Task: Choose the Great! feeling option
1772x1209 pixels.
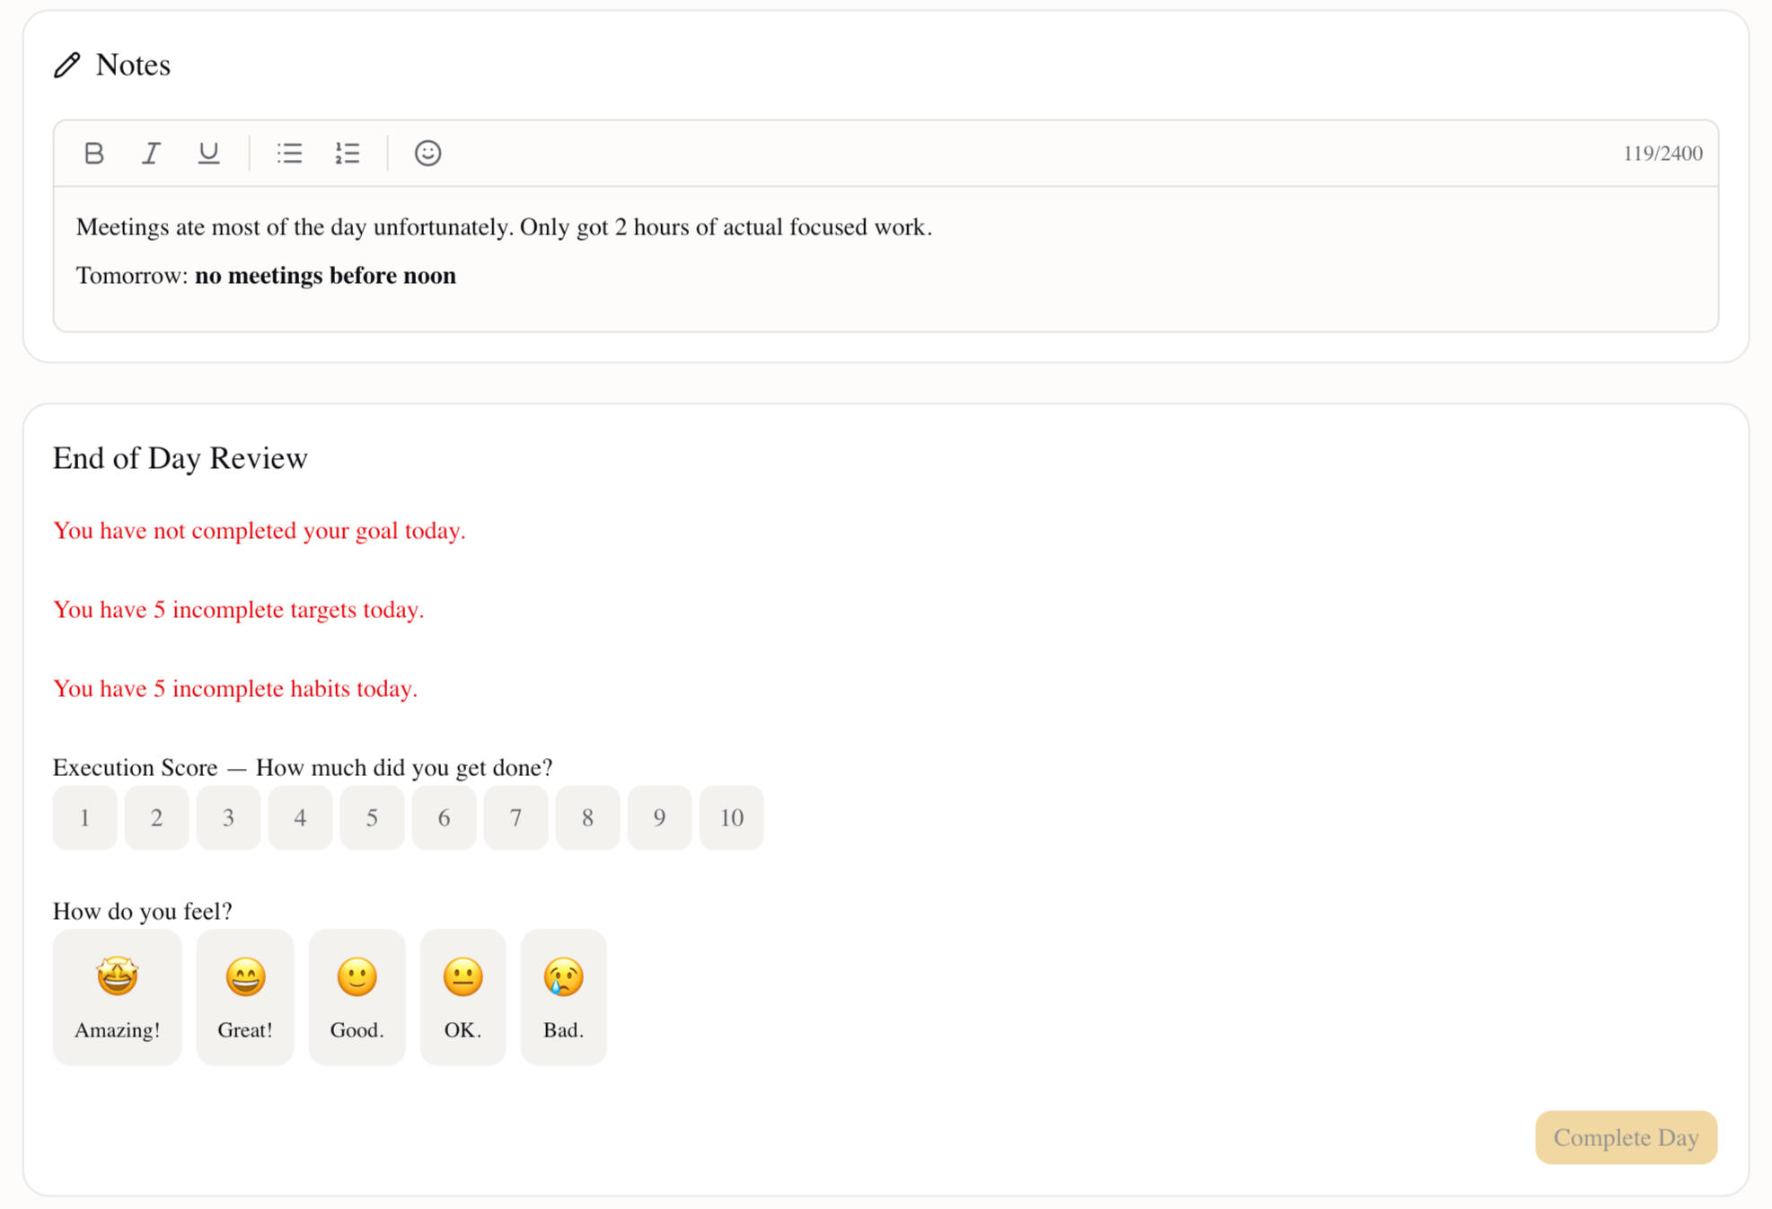Action: click(245, 997)
